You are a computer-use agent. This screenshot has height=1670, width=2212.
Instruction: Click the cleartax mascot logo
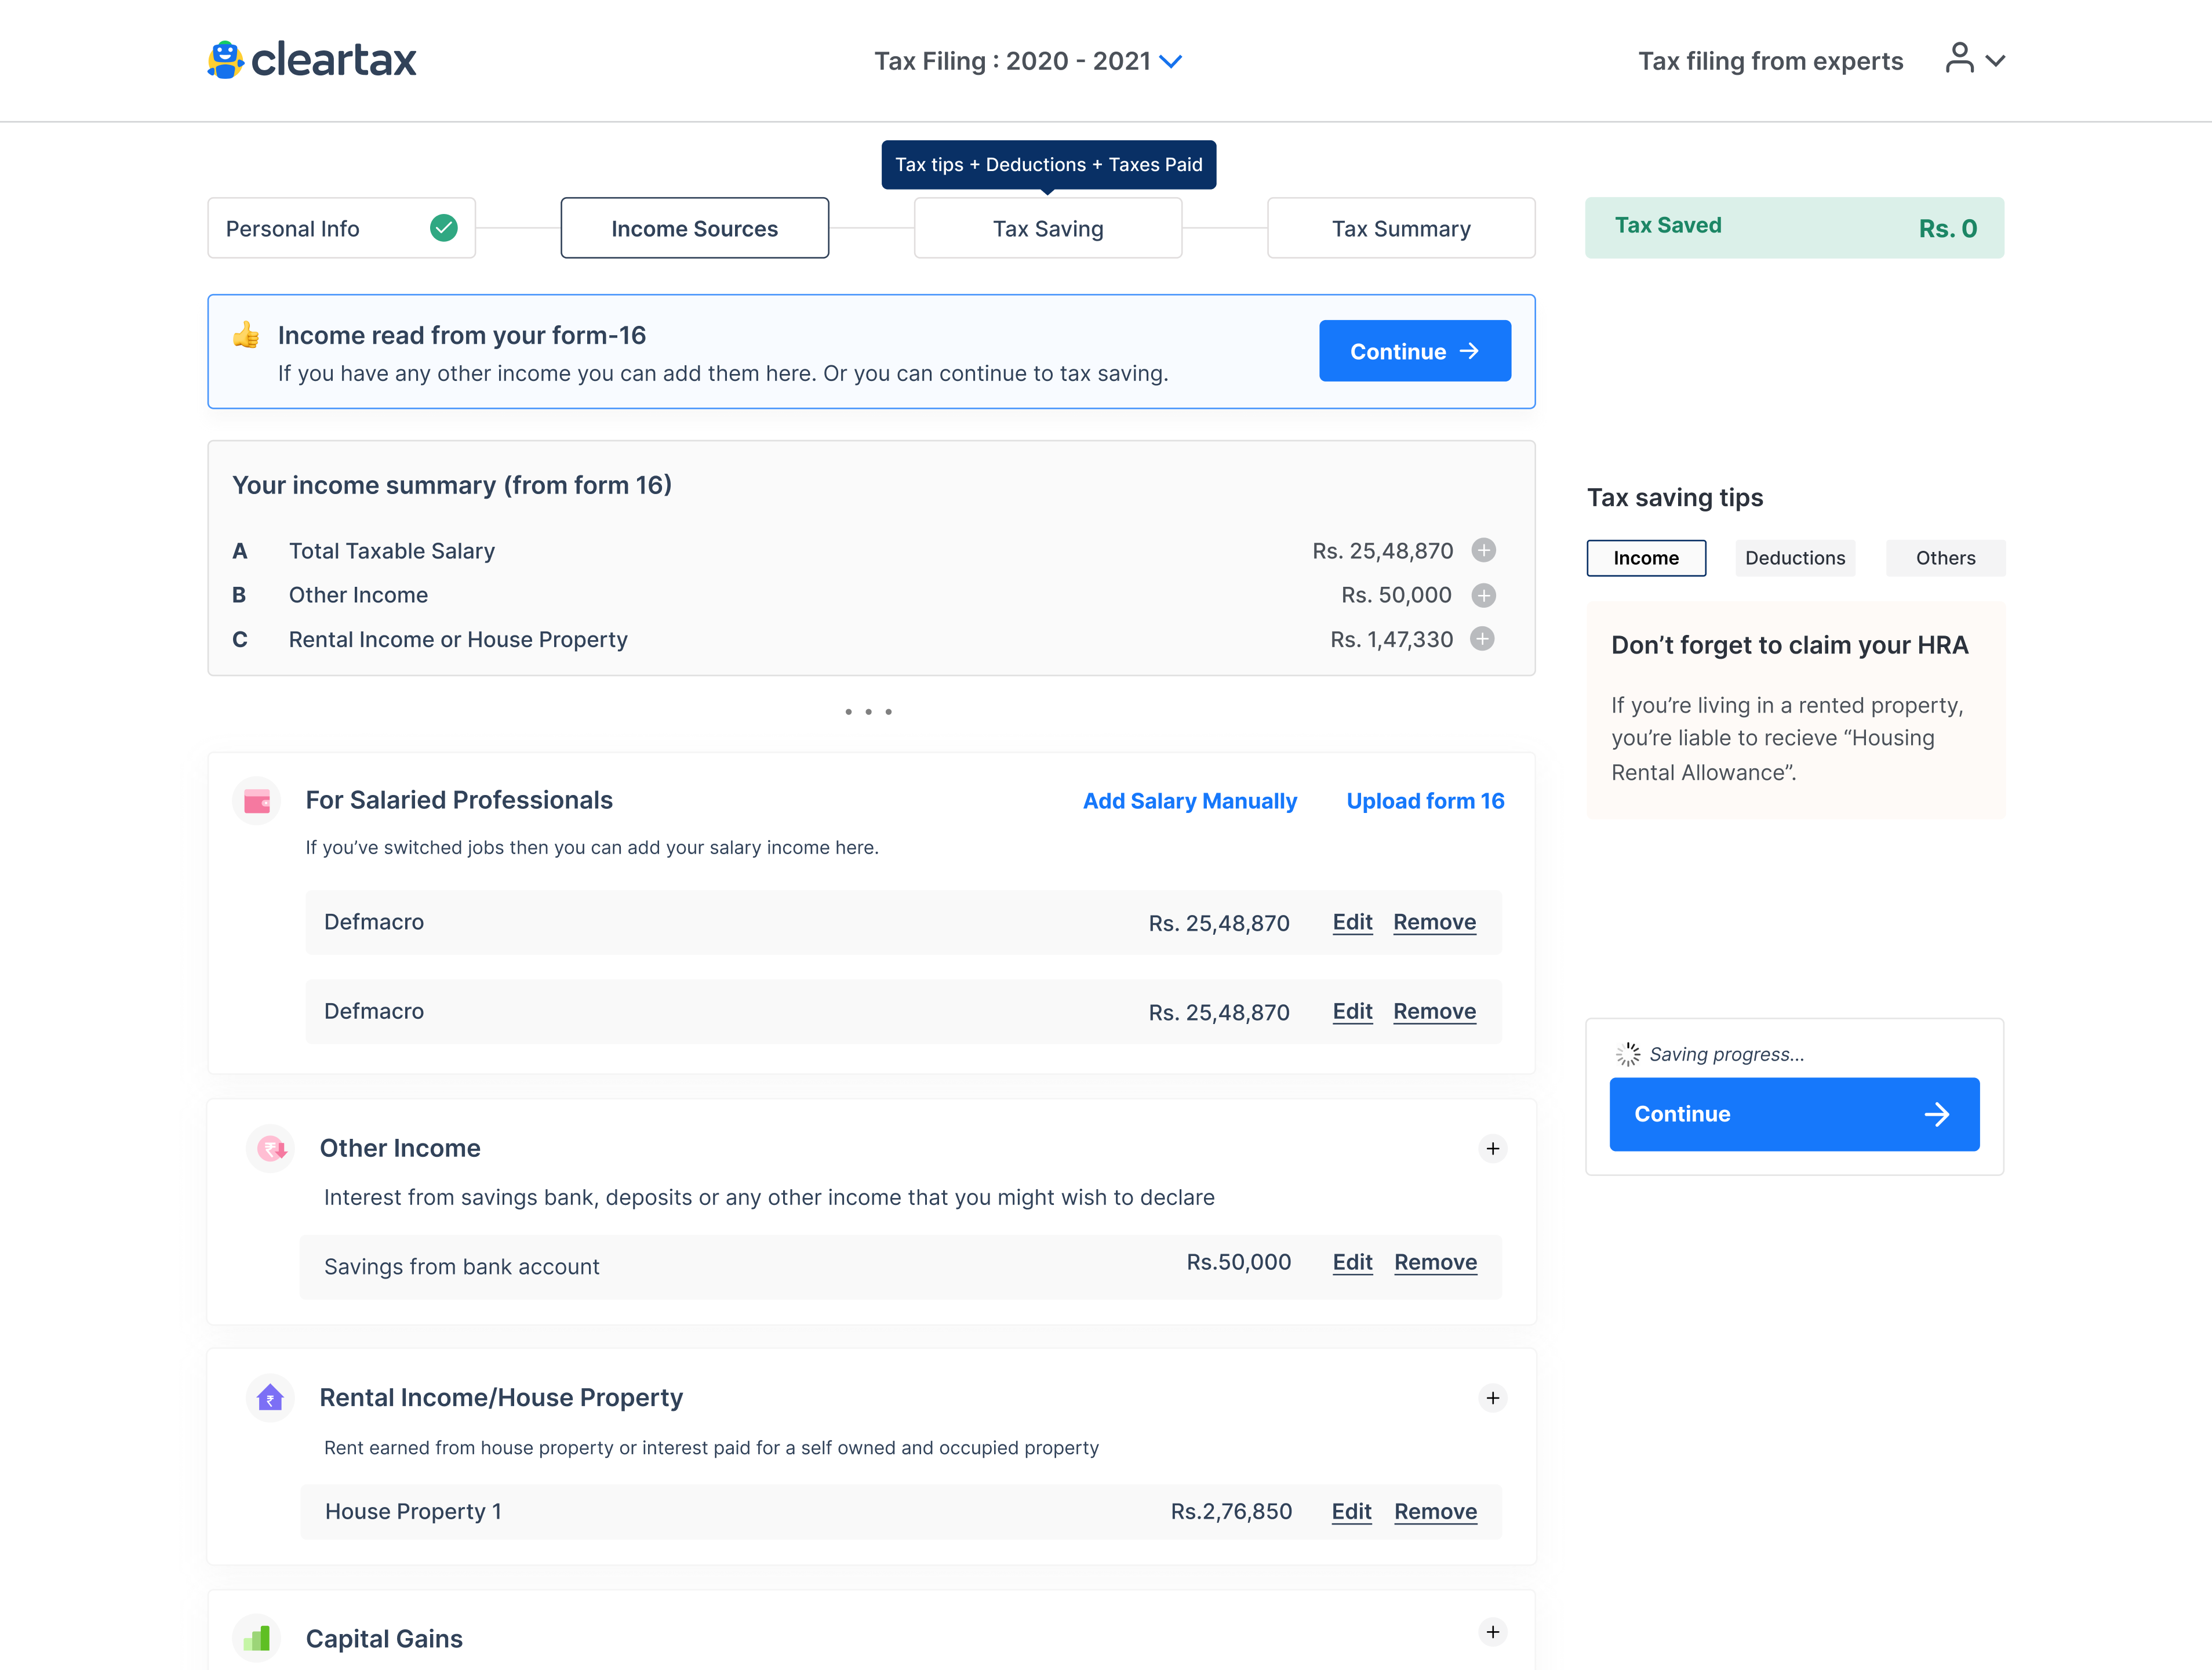tap(225, 60)
